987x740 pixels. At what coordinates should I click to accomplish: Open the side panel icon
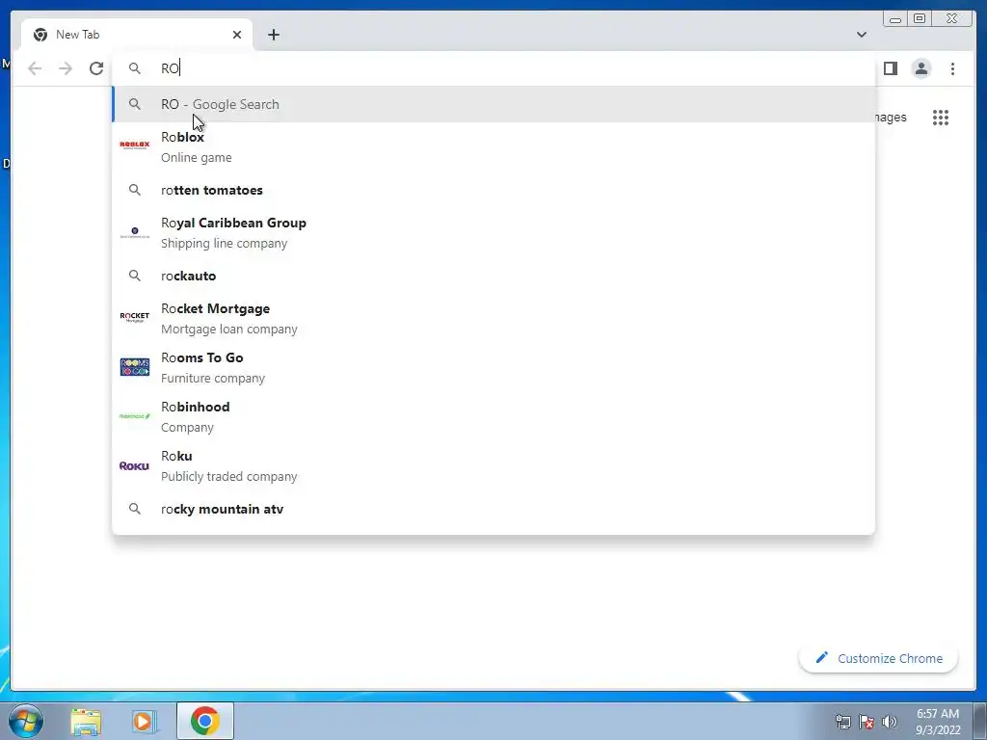(x=890, y=68)
